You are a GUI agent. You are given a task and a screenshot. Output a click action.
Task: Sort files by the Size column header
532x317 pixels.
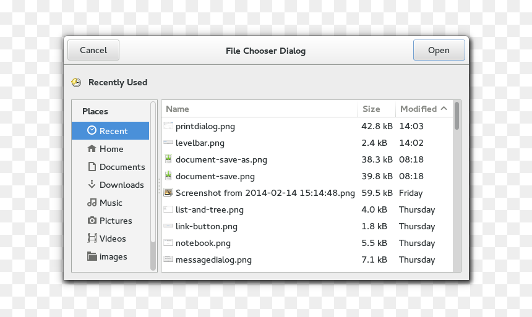pos(377,109)
